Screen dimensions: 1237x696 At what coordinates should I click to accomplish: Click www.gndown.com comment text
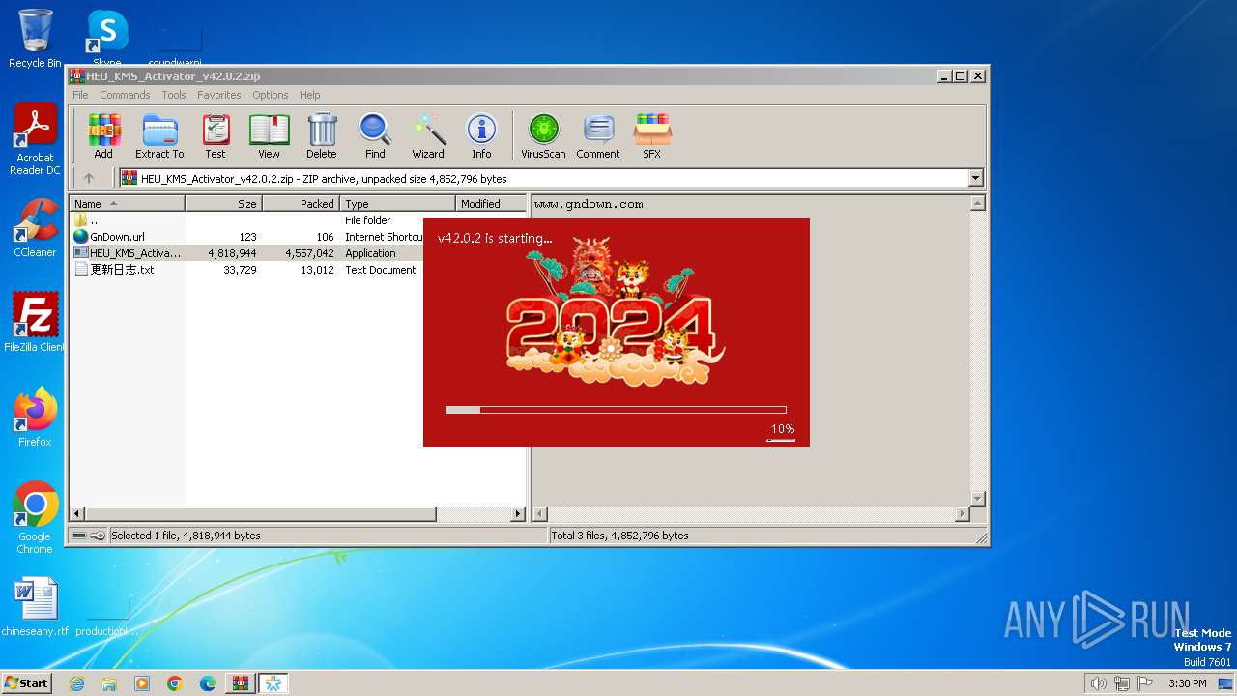[589, 204]
